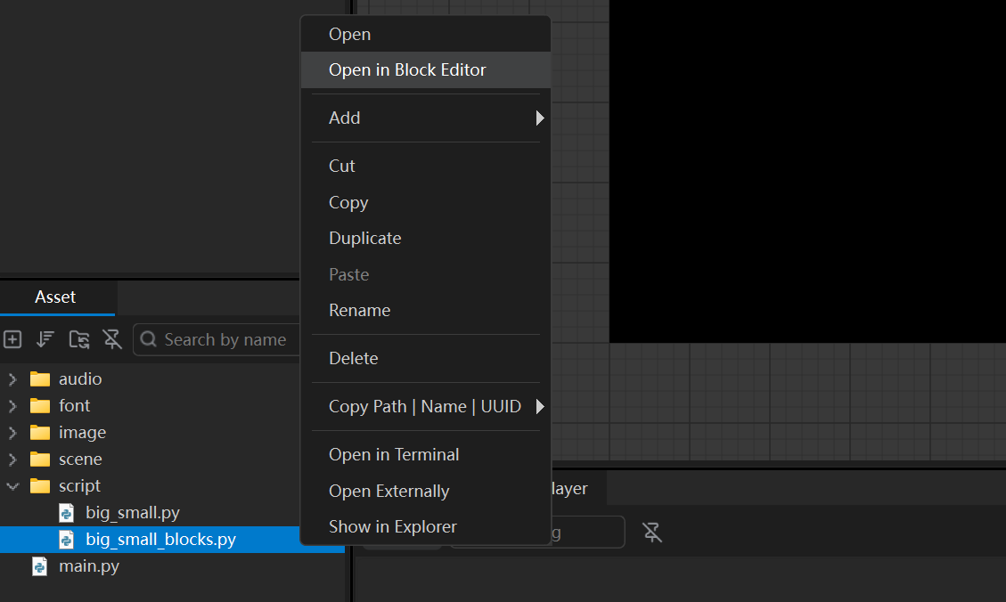Choose Open in Block Editor
1006x602 pixels.
point(426,69)
